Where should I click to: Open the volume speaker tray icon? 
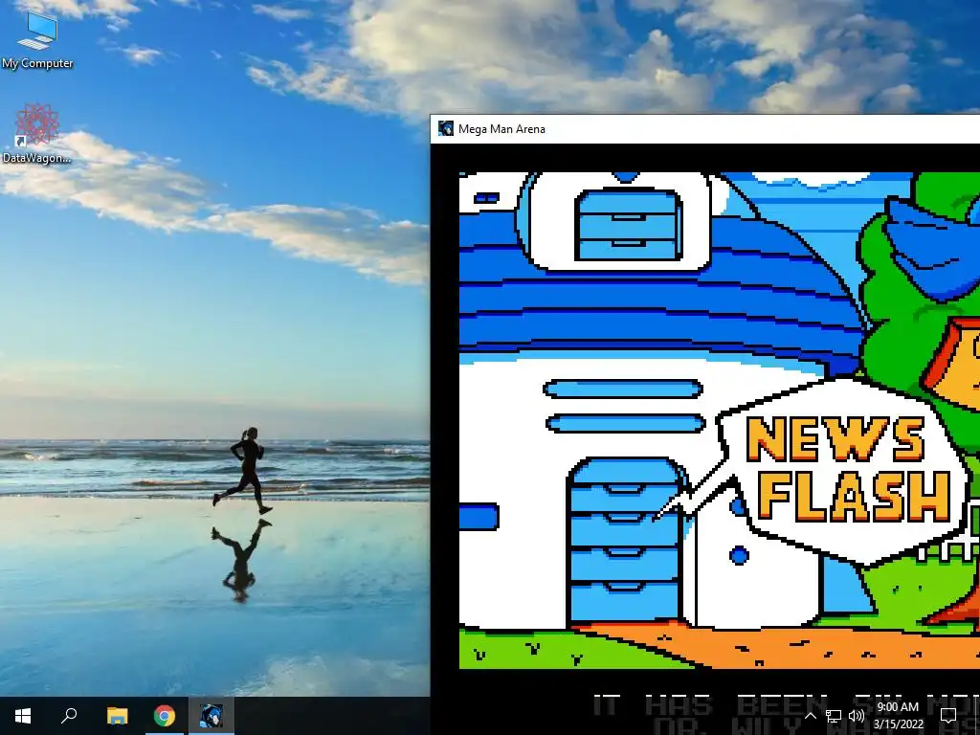(857, 716)
